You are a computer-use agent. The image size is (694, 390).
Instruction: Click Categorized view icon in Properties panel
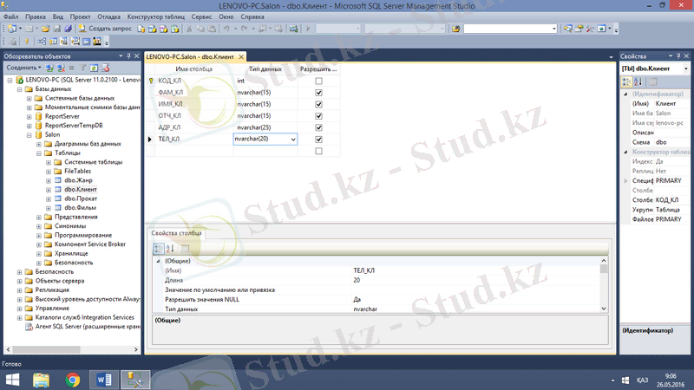coord(626,81)
